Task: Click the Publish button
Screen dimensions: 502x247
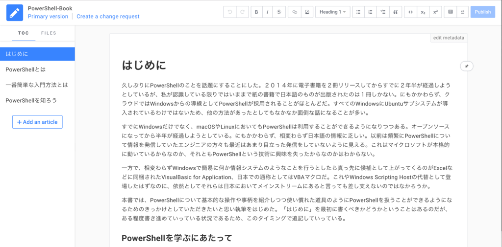Action: tap(483, 12)
